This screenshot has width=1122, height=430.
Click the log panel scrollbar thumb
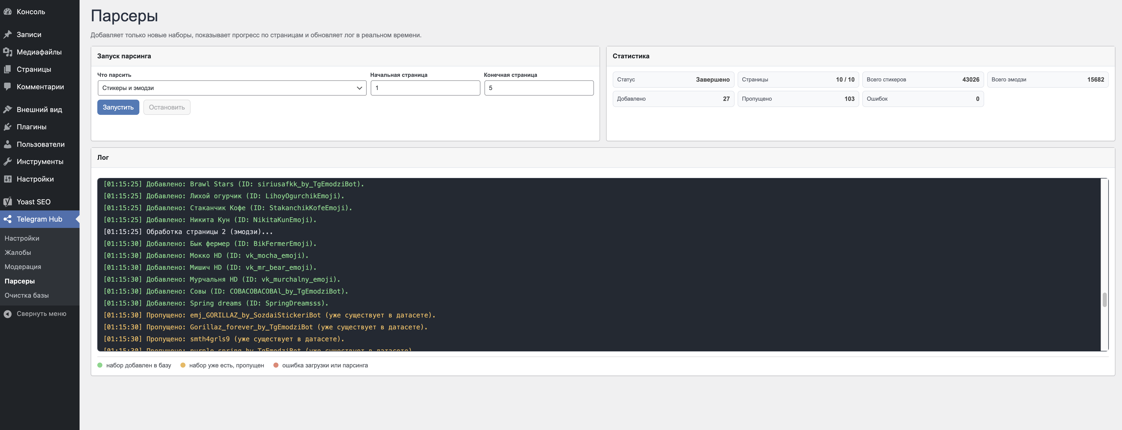pos(1104,300)
